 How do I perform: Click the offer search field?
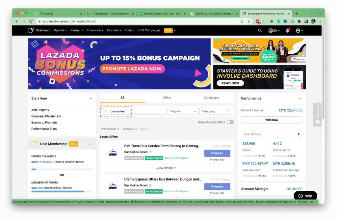(134, 111)
